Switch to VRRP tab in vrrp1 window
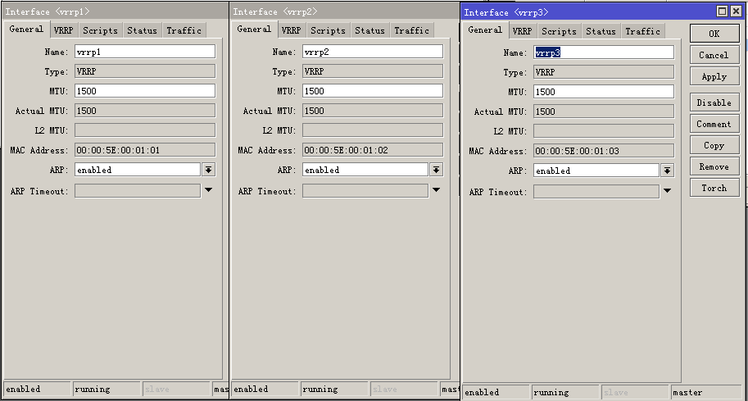 [63, 30]
